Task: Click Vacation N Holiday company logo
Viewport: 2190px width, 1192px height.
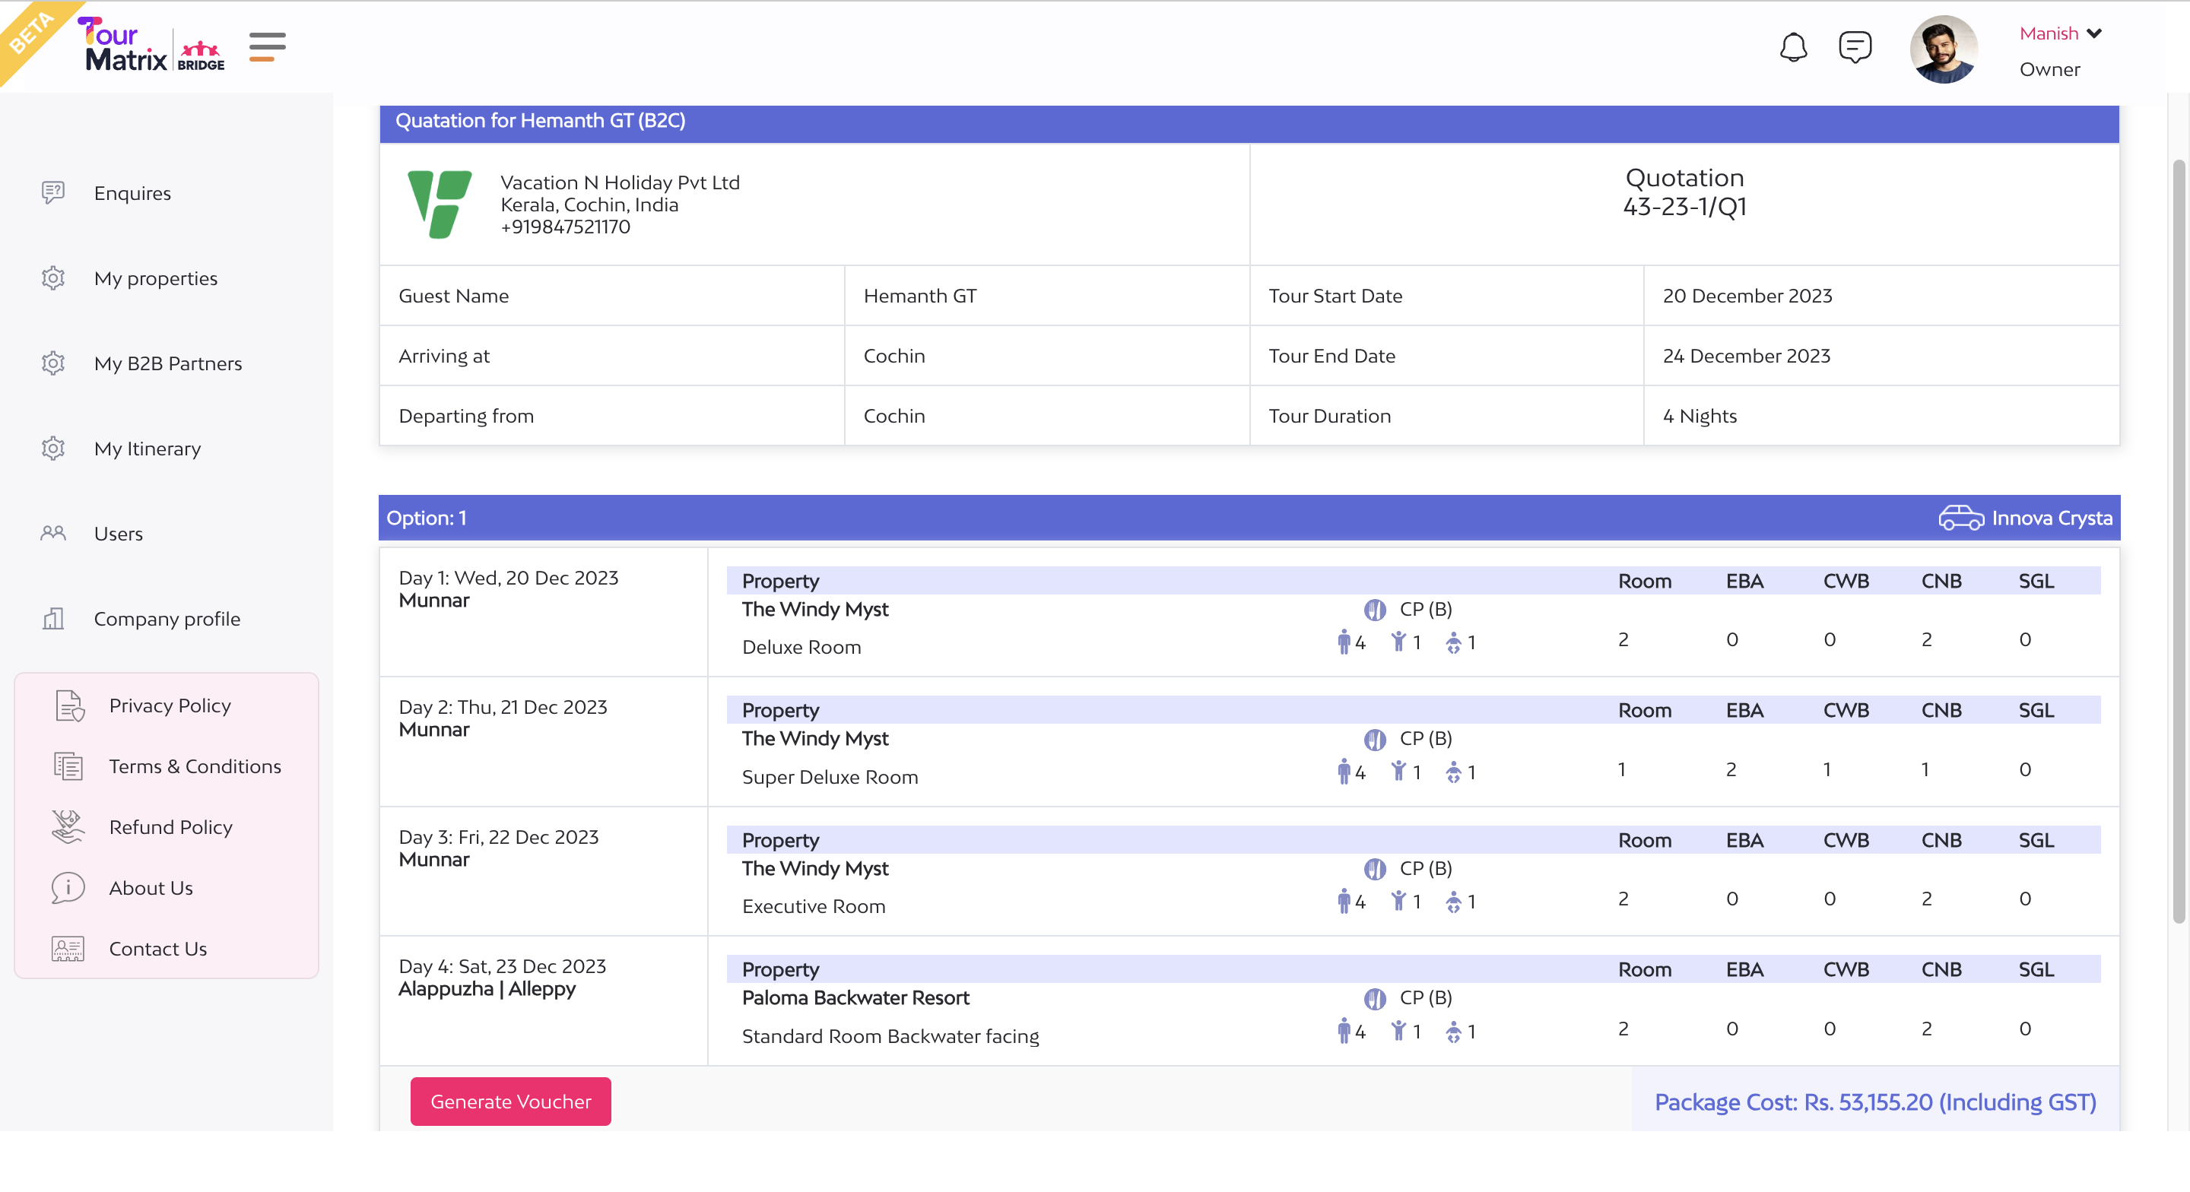Action: [x=440, y=204]
